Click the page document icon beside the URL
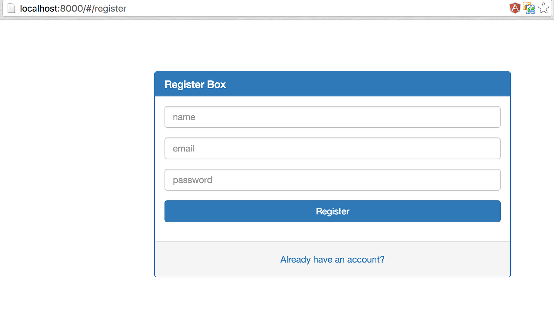The image size is (554, 314). pyautogui.click(x=11, y=8)
